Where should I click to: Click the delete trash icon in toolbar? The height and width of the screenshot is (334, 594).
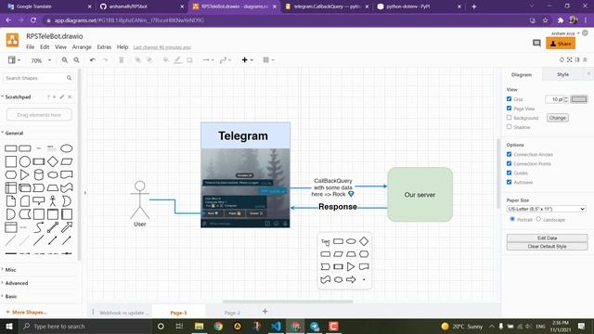(122, 59)
